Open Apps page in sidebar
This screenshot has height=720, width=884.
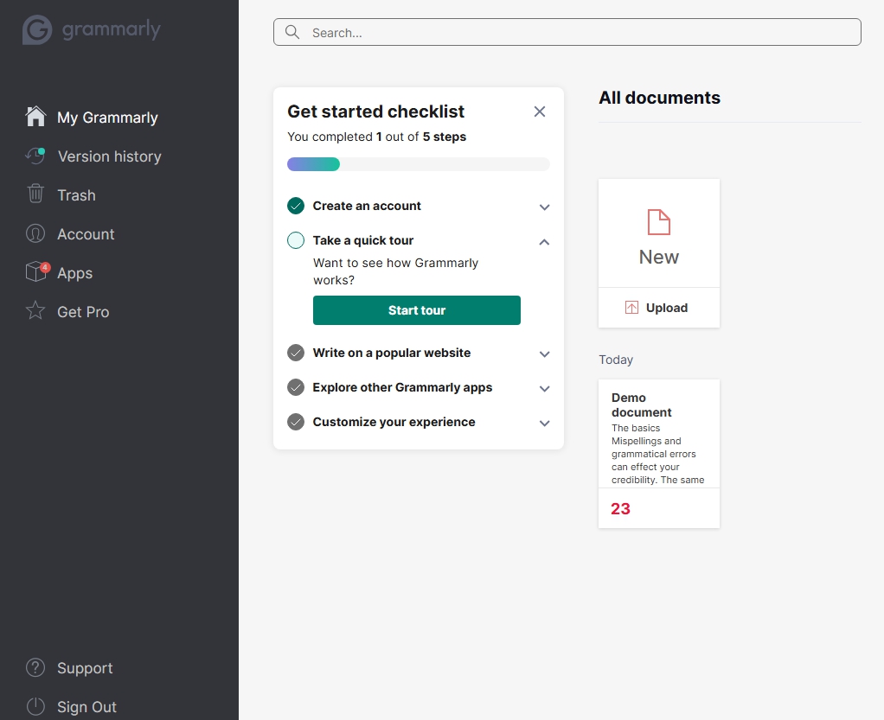tap(74, 273)
